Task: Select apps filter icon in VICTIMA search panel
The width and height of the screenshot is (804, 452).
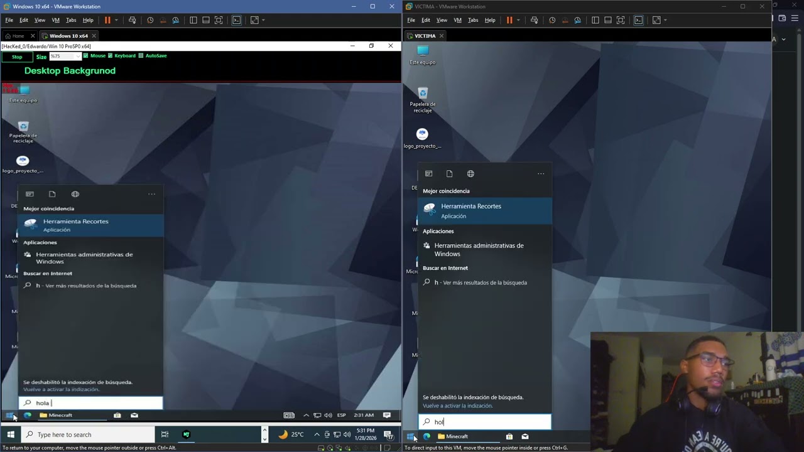Action: [428, 174]
